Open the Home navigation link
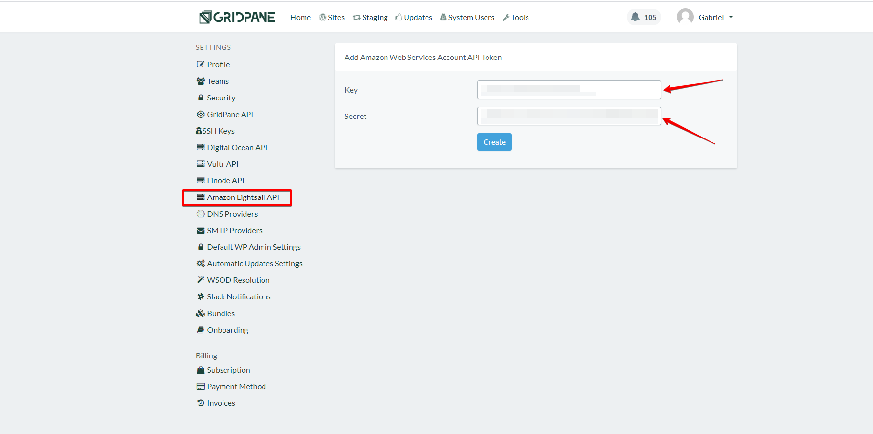873x434 pixels. pos(301,17)
